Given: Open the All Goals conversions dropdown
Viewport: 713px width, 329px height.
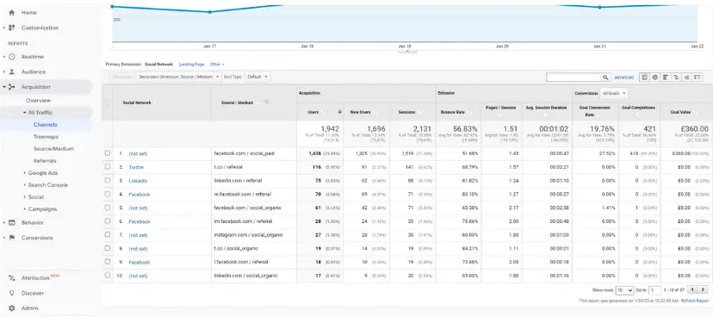Looking at the screenshot, I should tap(613, 93).
